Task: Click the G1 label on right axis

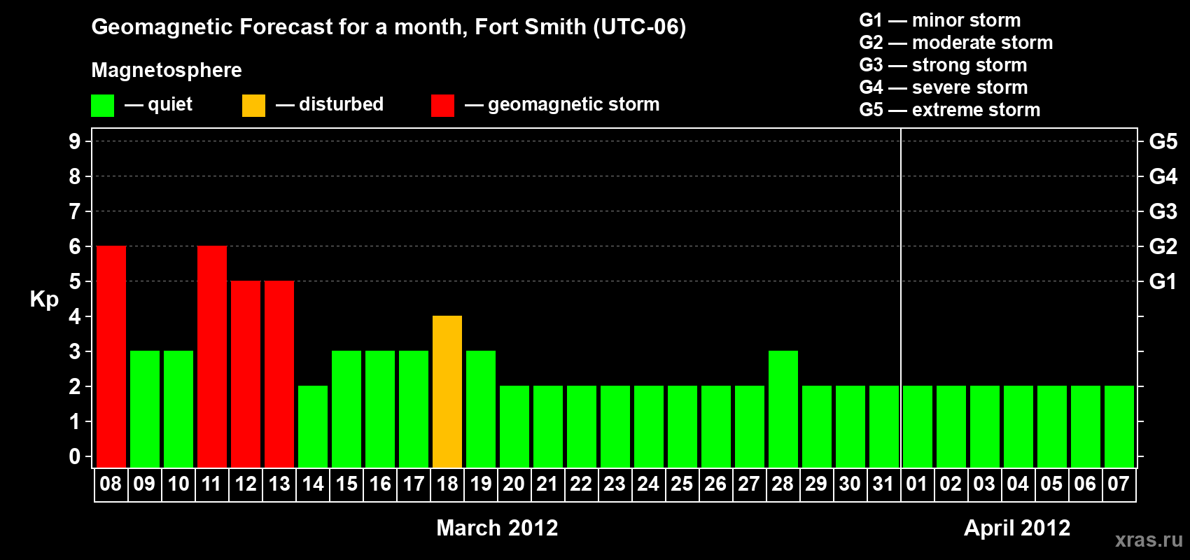Action: pos(1163,281)
